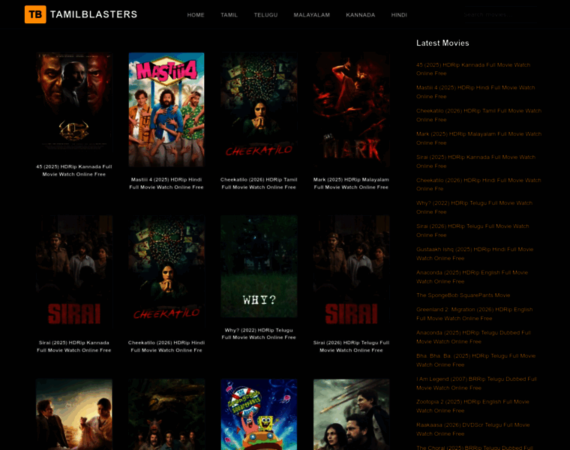Click Sirai (2025) HDRip Kannada title under poster

[x=74, y=346]
